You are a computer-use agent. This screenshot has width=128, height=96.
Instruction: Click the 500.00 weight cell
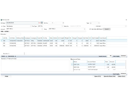[x=67, y=46]
